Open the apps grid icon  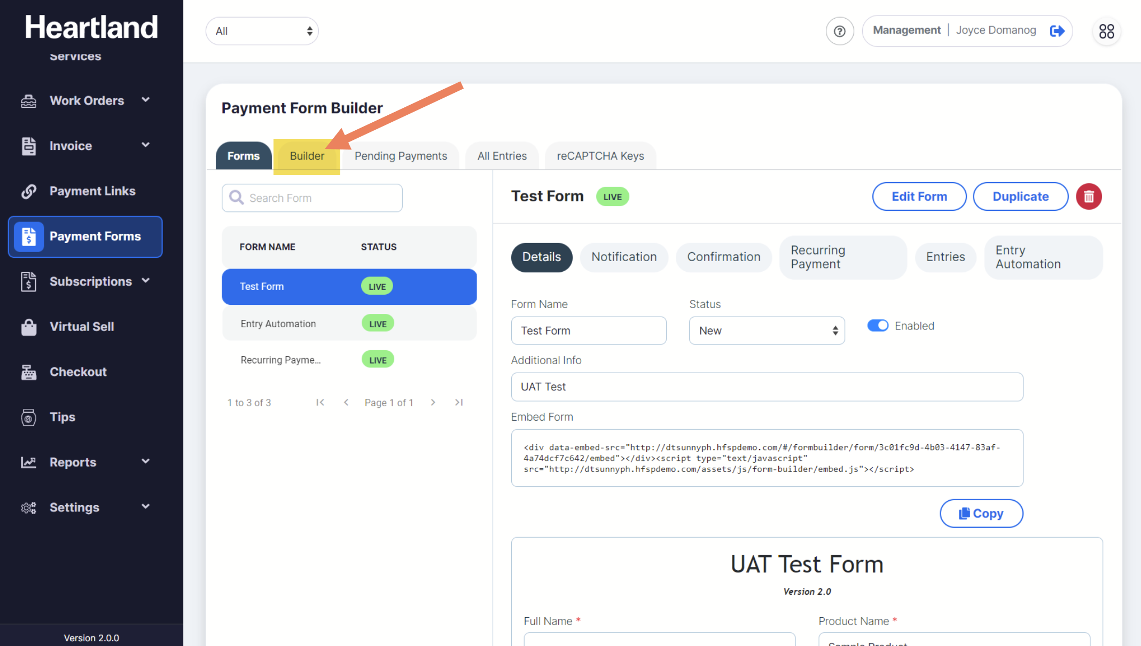click(1106, 31)
